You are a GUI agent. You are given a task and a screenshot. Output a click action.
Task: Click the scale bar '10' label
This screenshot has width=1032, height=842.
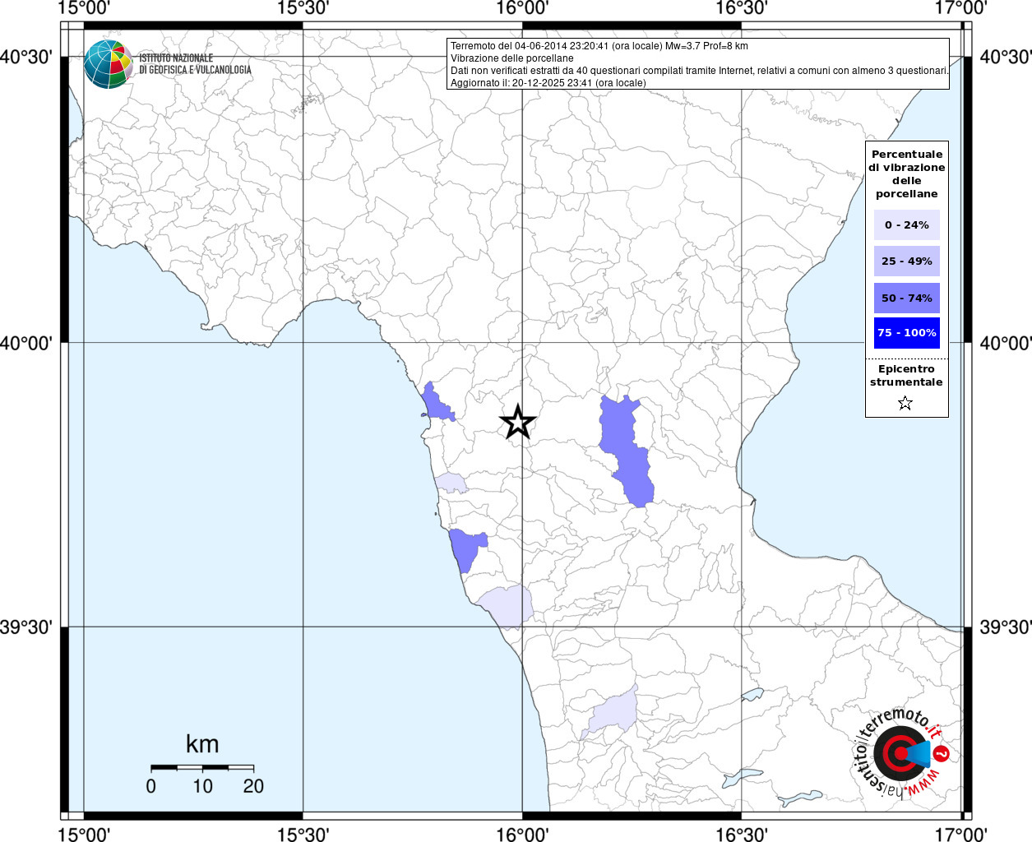[202, 786]
